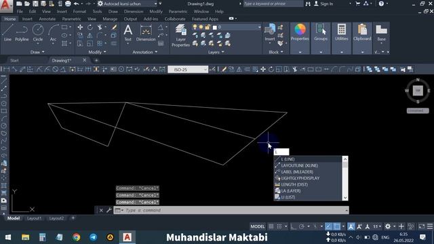Click the command line input field
Image resolution: width=434 pixels, height=244 pixels.
click(x=231, y=210)
